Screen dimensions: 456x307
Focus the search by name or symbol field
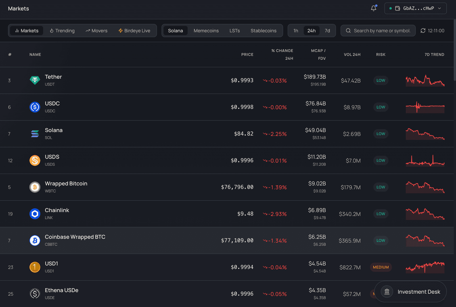point(378,31)
